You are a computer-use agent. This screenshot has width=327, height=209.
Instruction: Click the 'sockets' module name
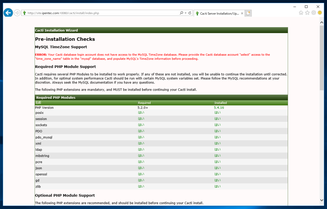[x=41, y=125]
